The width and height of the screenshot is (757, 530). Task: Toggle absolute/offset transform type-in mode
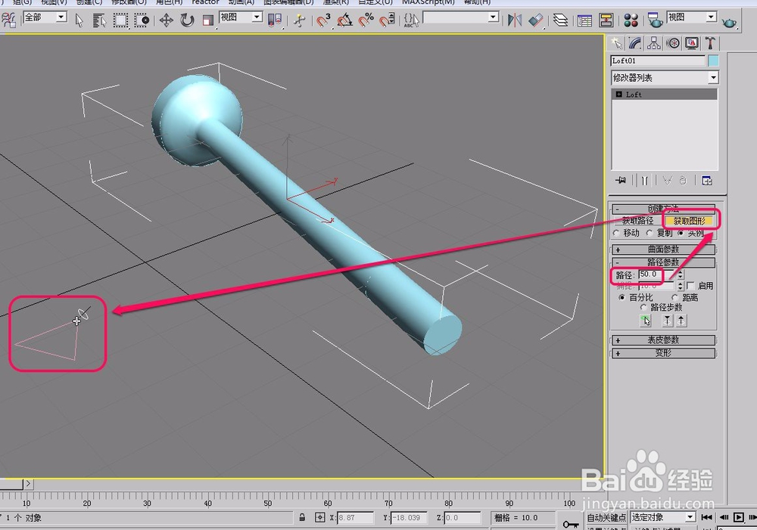(319, 517)
